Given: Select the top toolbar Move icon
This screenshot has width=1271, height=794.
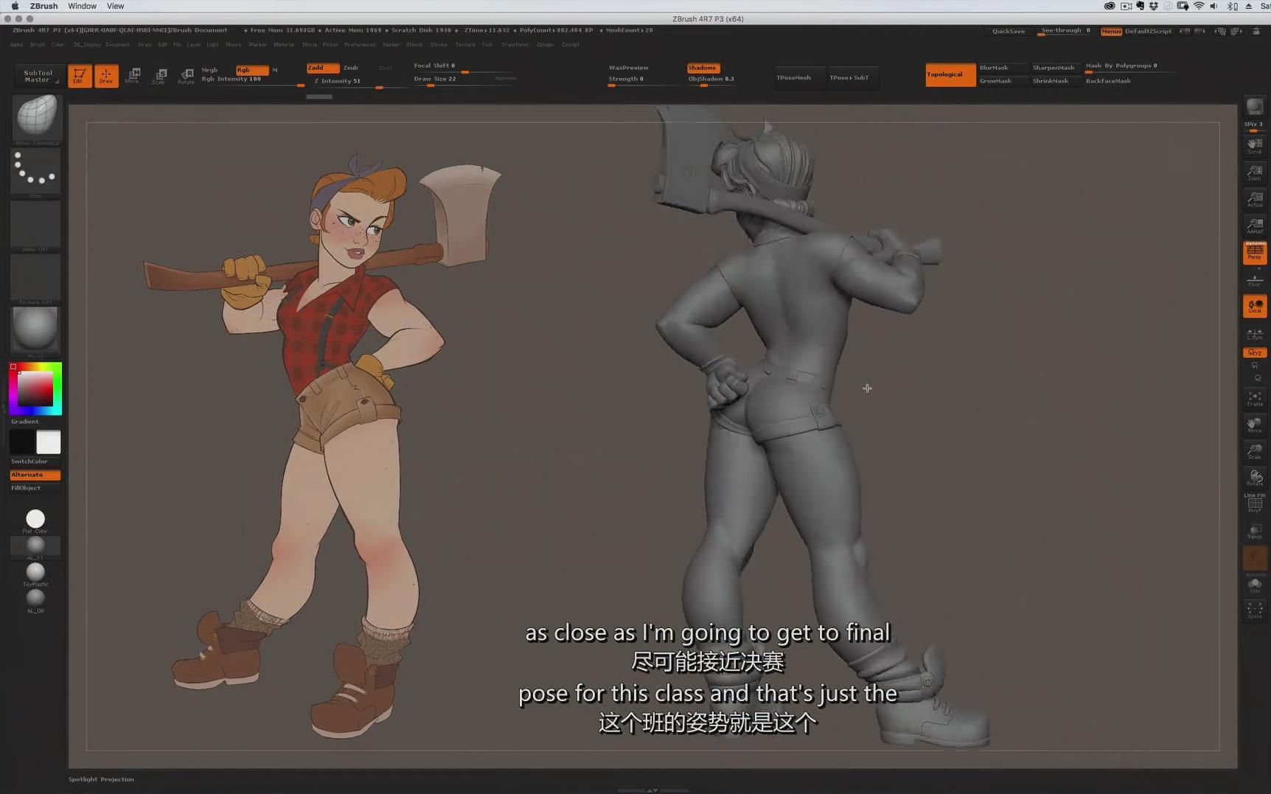Looking at the screenshot, I should click(133, 76).
